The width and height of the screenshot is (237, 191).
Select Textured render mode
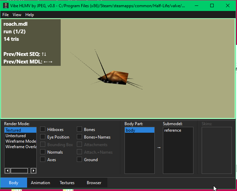[x=20, y=130]
